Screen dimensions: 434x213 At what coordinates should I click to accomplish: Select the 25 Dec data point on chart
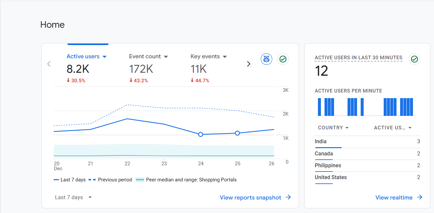coord(237,133)
